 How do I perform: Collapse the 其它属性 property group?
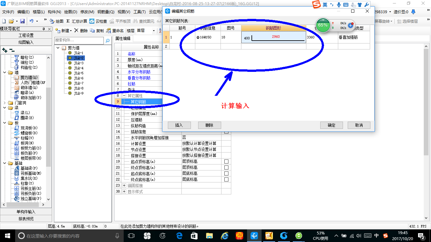[x=124, y=95]
